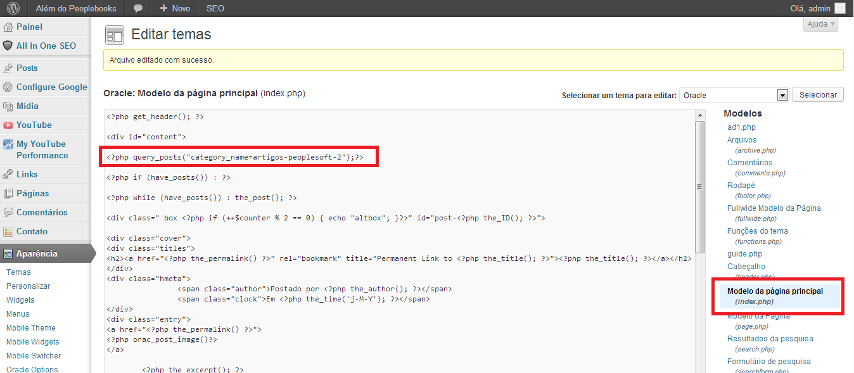
Task: Open the SEO admin bar menu
Action: (x=215, y=9)
